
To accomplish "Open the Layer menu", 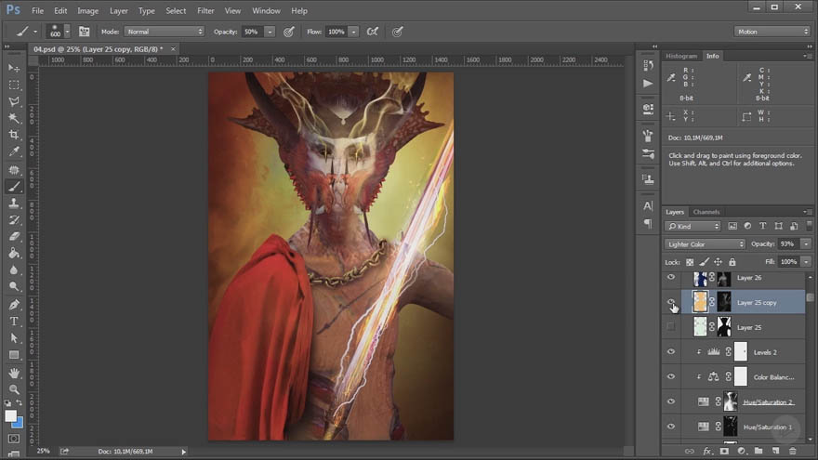I will tap(118, 10).
